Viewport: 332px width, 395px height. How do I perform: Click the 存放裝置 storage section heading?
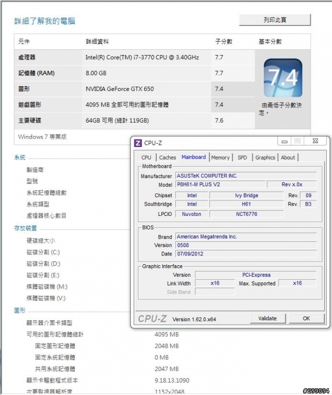coord(25,228)
